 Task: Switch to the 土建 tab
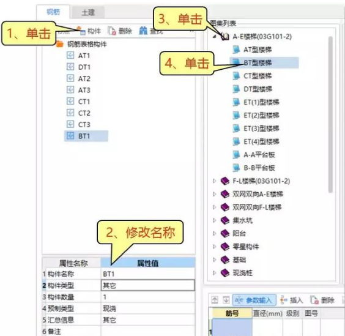(88, 13)
